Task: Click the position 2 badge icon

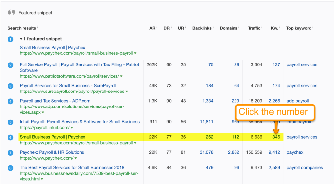Action: pyautogui.click(x=10, y=65)
